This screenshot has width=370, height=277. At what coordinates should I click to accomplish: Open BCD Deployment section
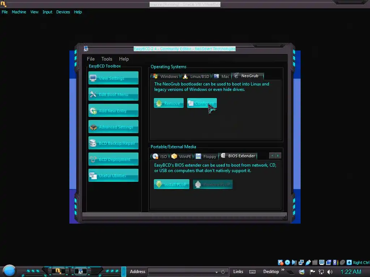pyautogui.click(x=113, y=159)
